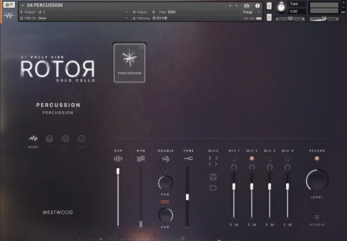The width and height of the screenshot is (347, 241).
Task: Toggle the MIX 3 power button
Action: (x=269, y=158)
